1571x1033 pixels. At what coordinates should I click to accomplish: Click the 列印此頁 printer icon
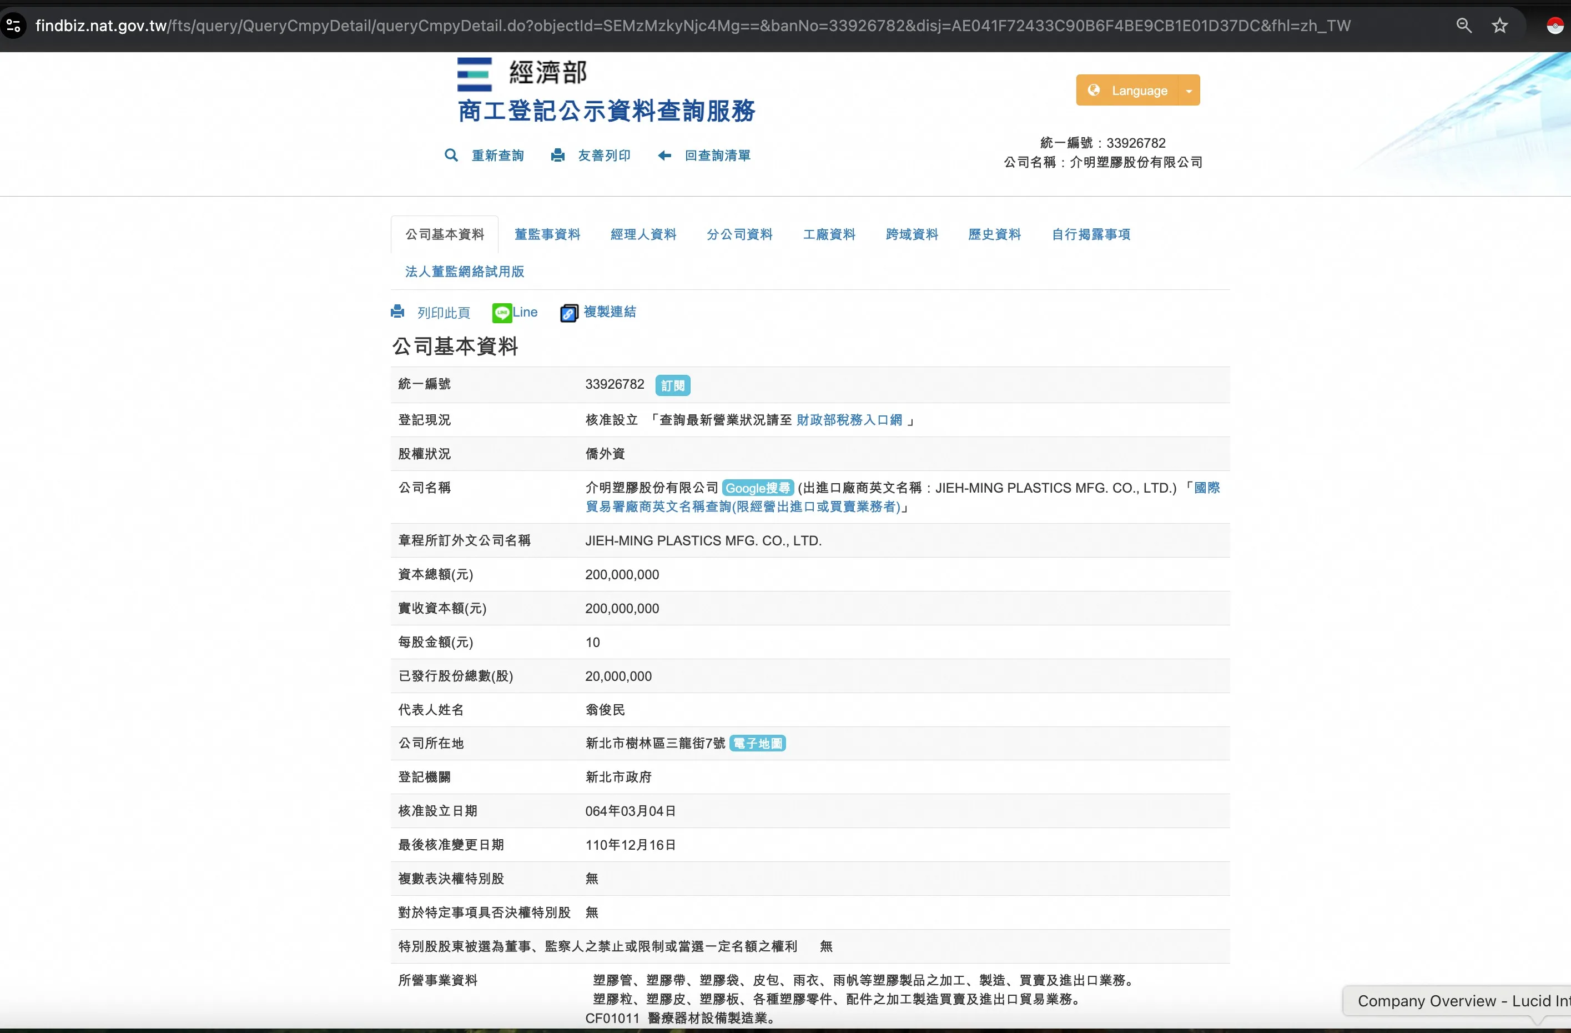click(397, 312)
